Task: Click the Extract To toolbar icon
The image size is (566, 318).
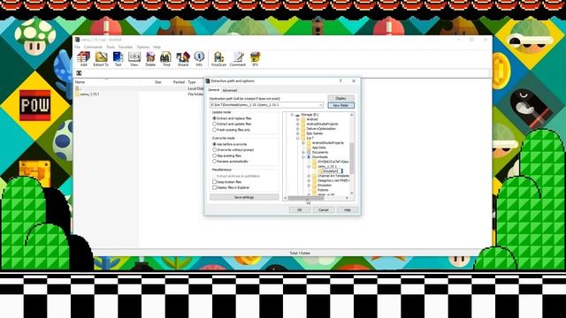Action: click(101, 59)
